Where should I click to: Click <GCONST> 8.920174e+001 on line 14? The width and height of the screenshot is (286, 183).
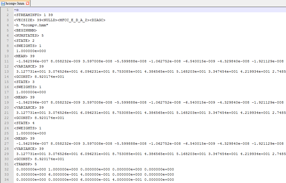coord(39,77)
